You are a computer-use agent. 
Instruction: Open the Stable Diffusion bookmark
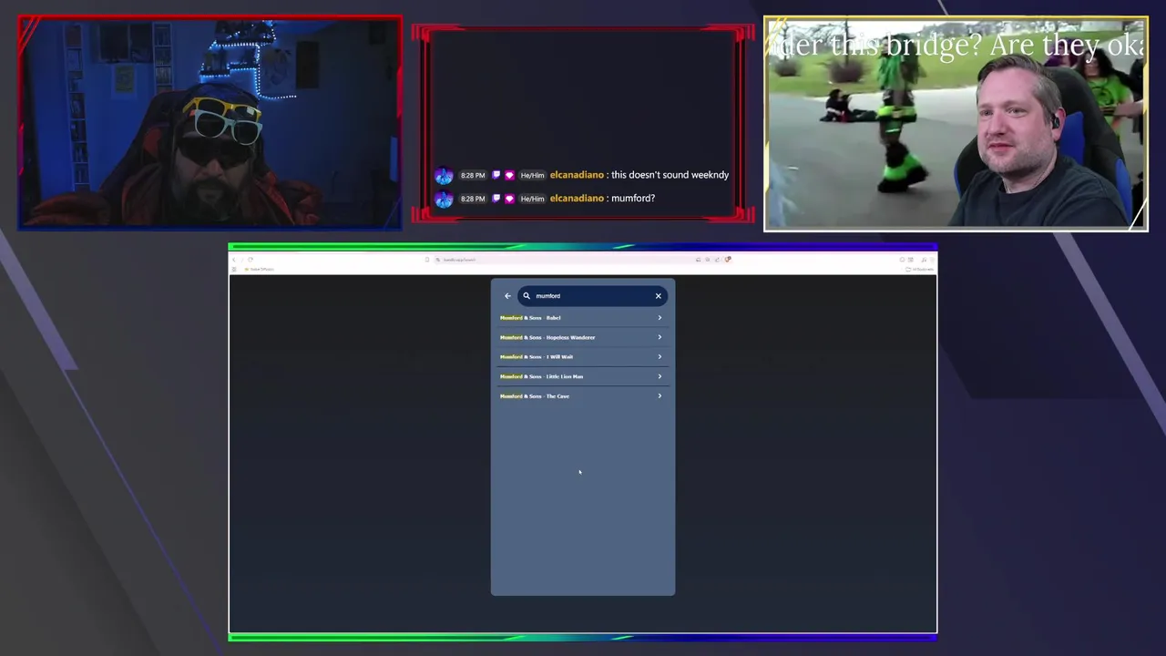tap(260, 269)
